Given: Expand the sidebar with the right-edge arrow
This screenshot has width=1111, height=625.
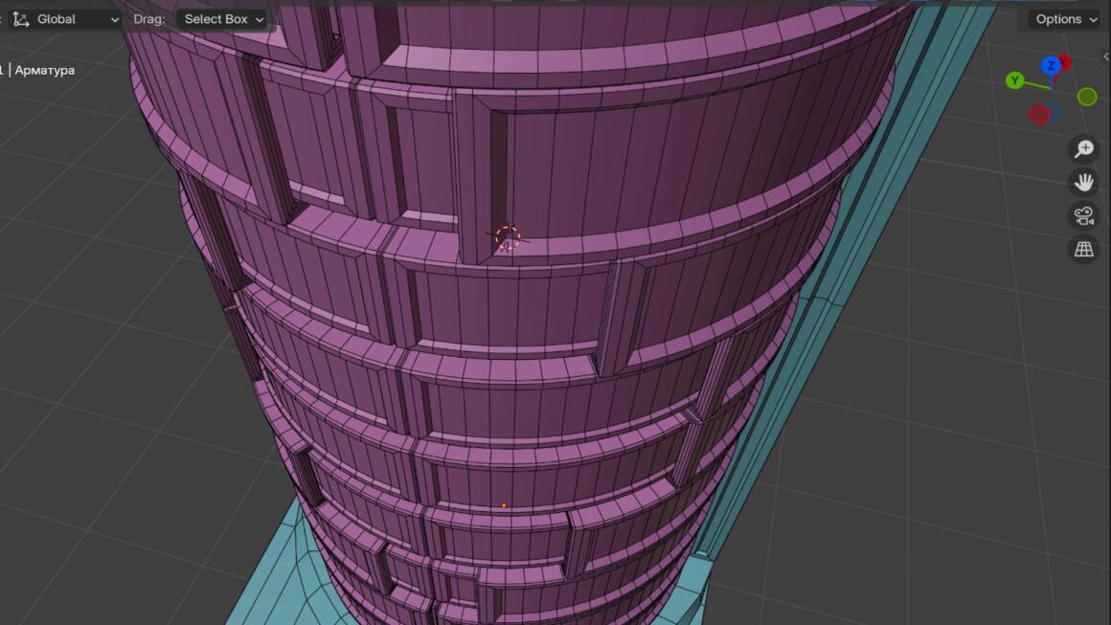Looking at the screenshot, I should point(1105,57).
